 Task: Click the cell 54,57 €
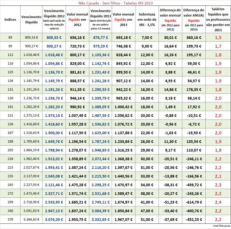pos(194,81)
